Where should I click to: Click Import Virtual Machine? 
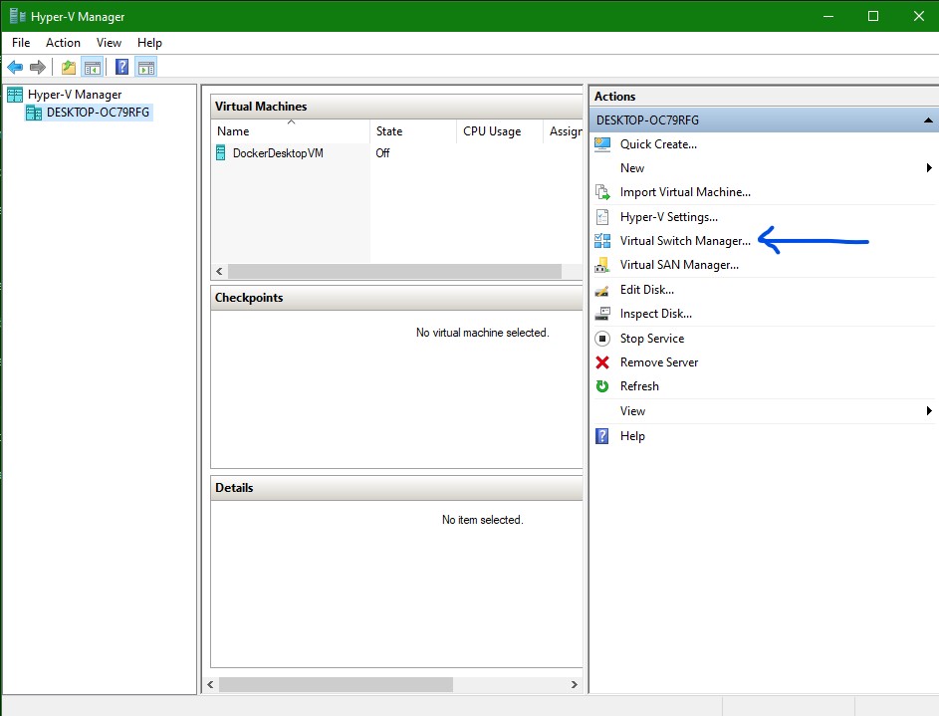pos(685,192)
